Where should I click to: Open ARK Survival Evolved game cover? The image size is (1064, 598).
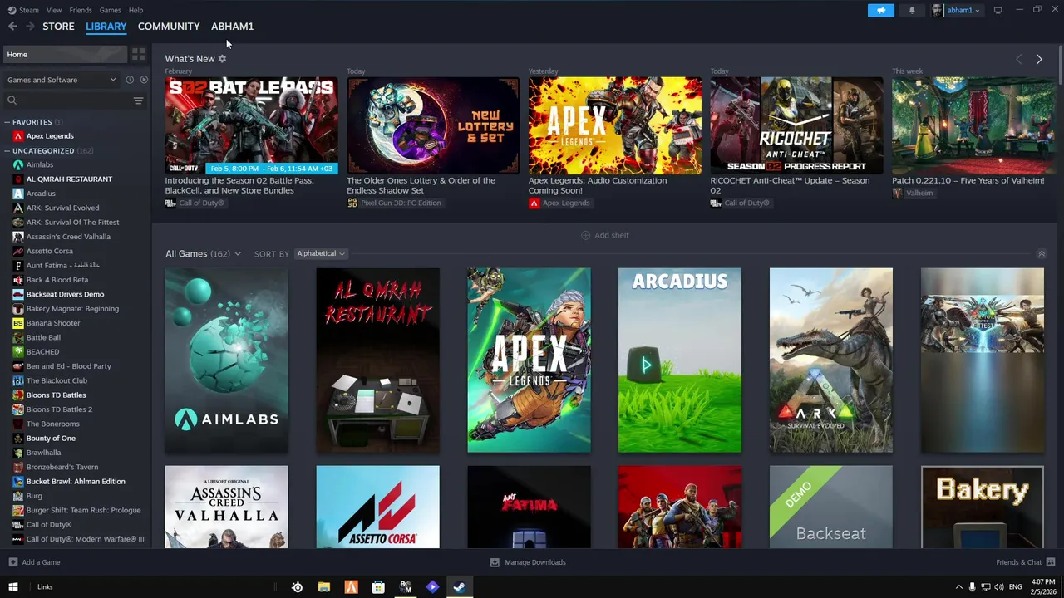click(831, 360)
